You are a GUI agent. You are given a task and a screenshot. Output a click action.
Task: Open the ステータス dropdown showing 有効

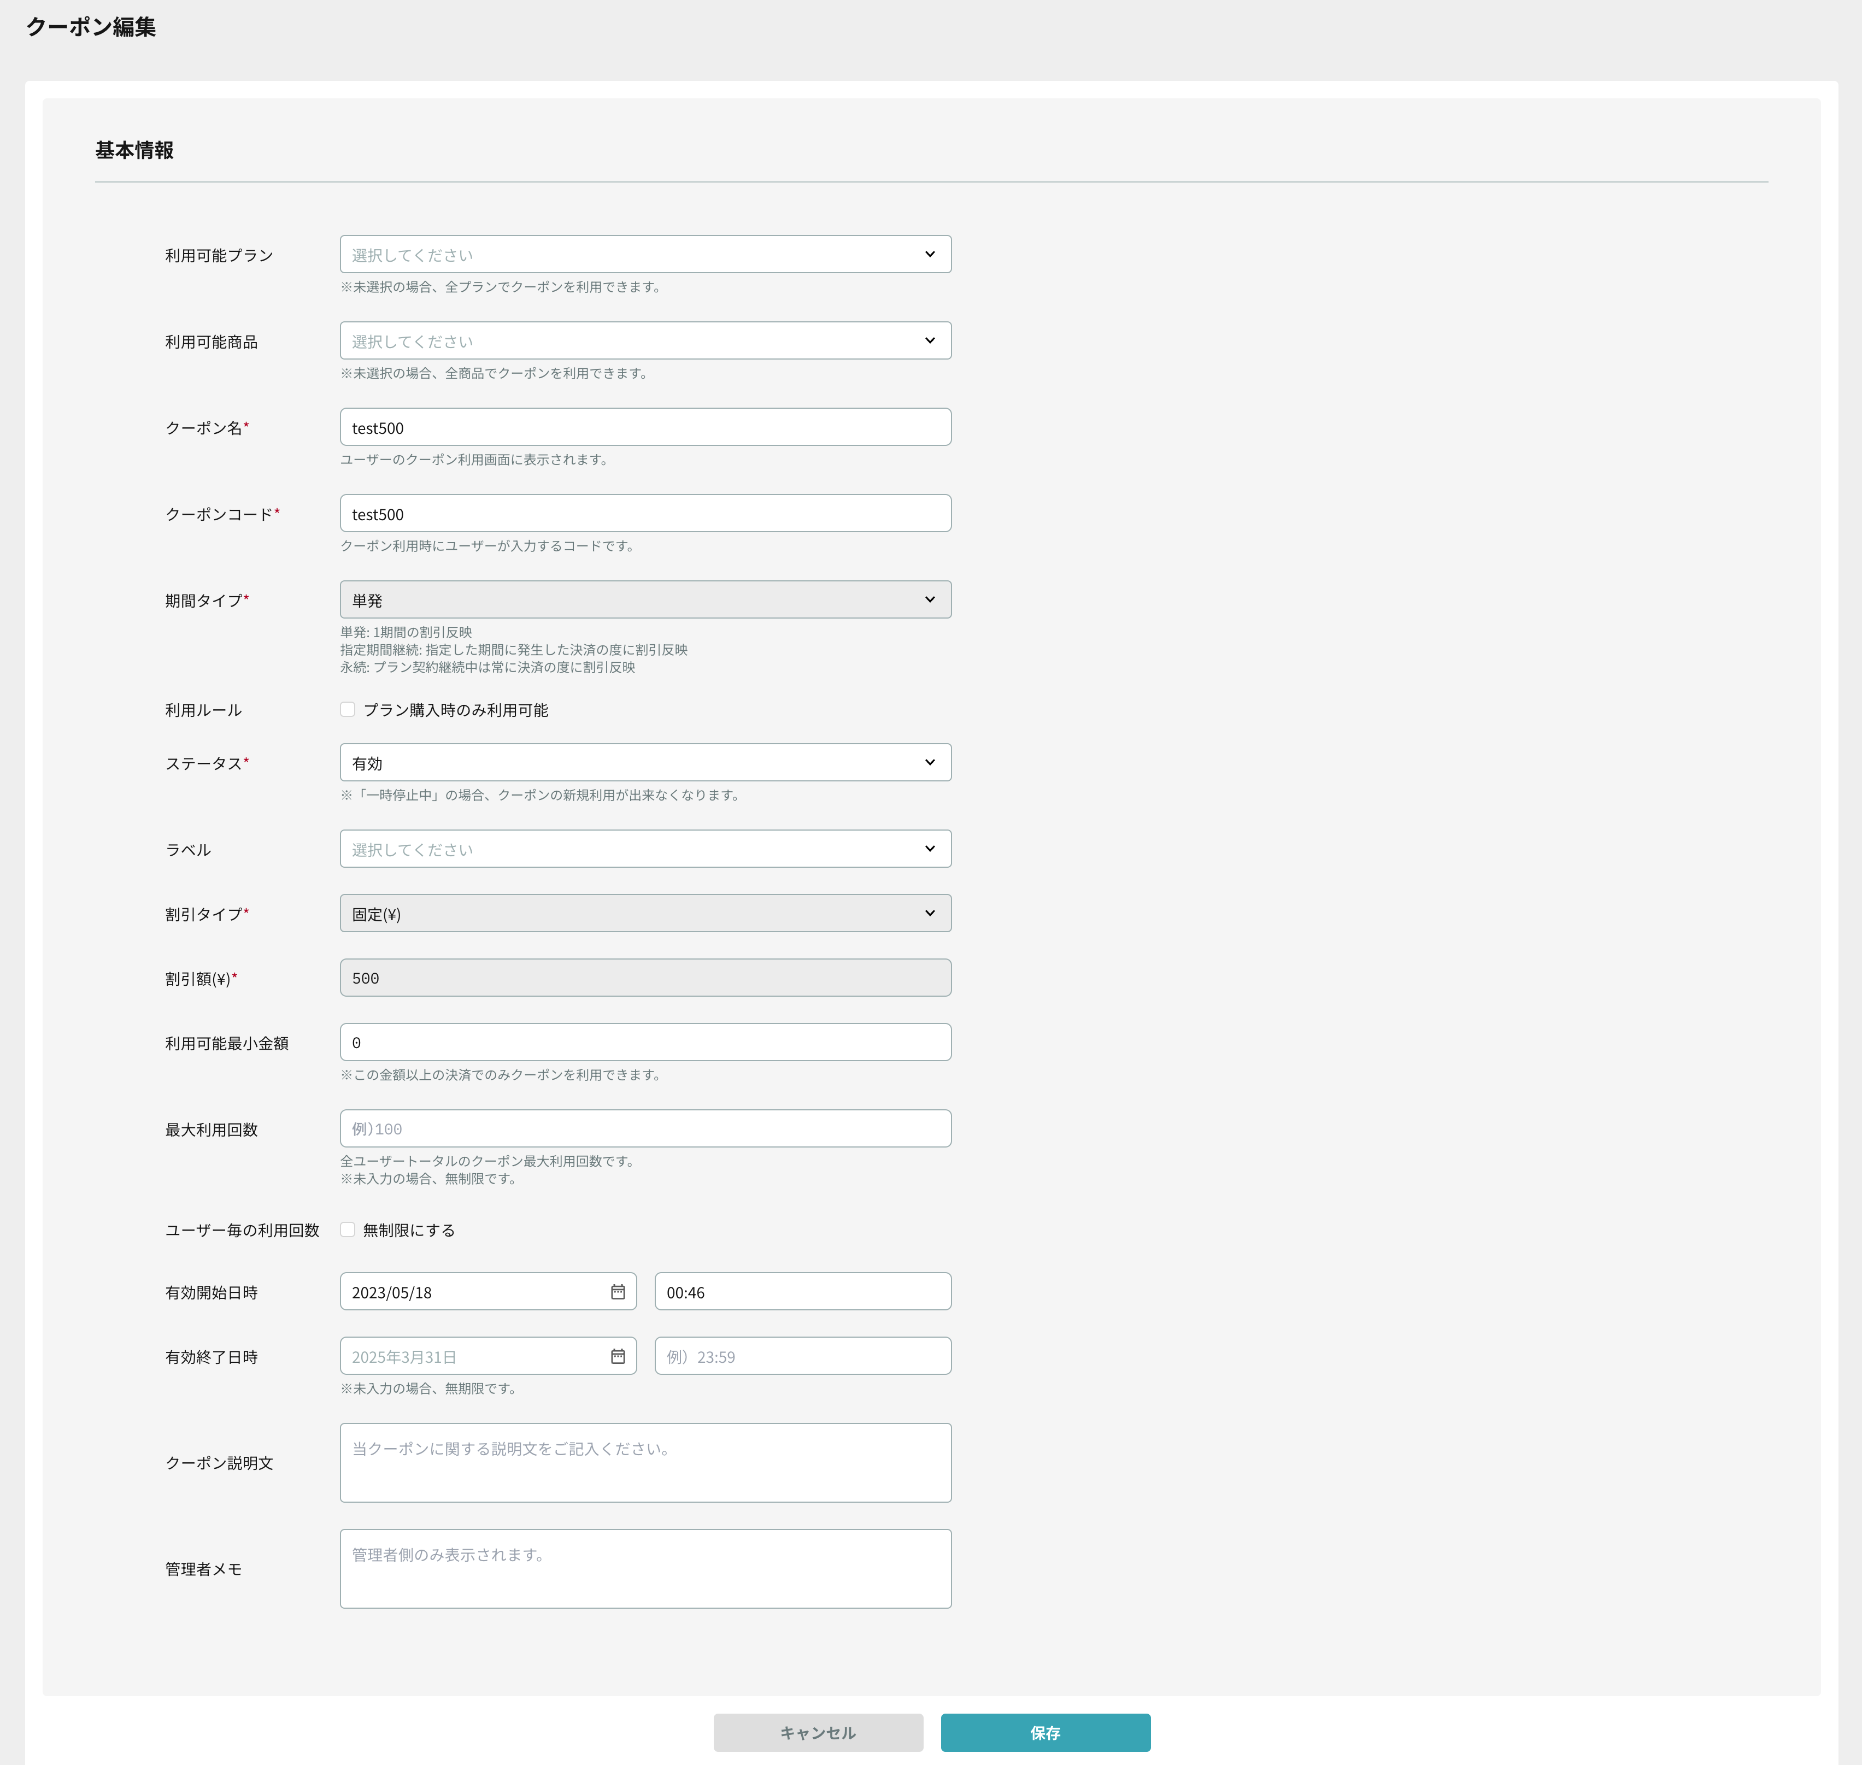click(645, 762)
